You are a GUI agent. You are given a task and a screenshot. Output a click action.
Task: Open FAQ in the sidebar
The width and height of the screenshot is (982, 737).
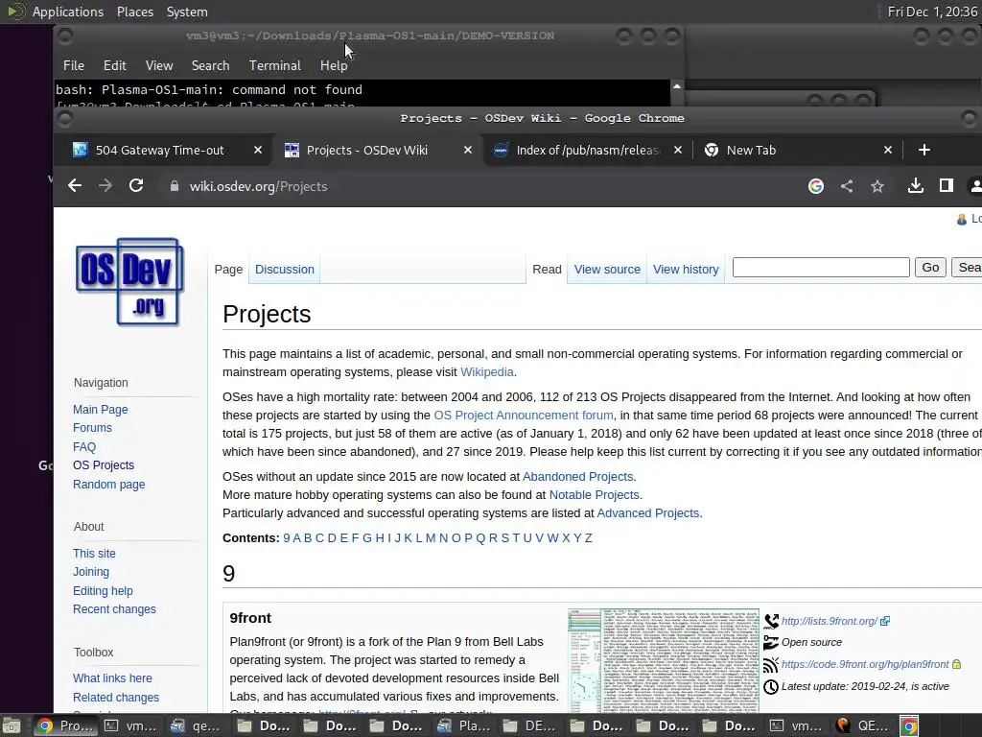[84, 447]
